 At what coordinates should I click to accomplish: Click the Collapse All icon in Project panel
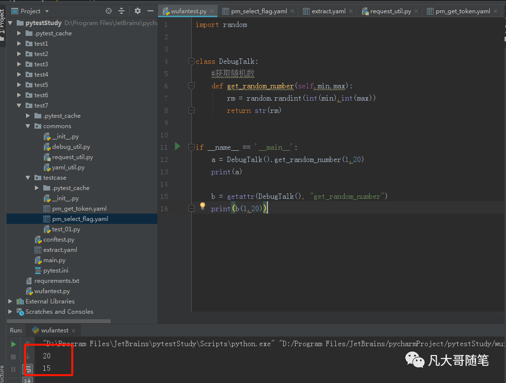tap(121, 11)
